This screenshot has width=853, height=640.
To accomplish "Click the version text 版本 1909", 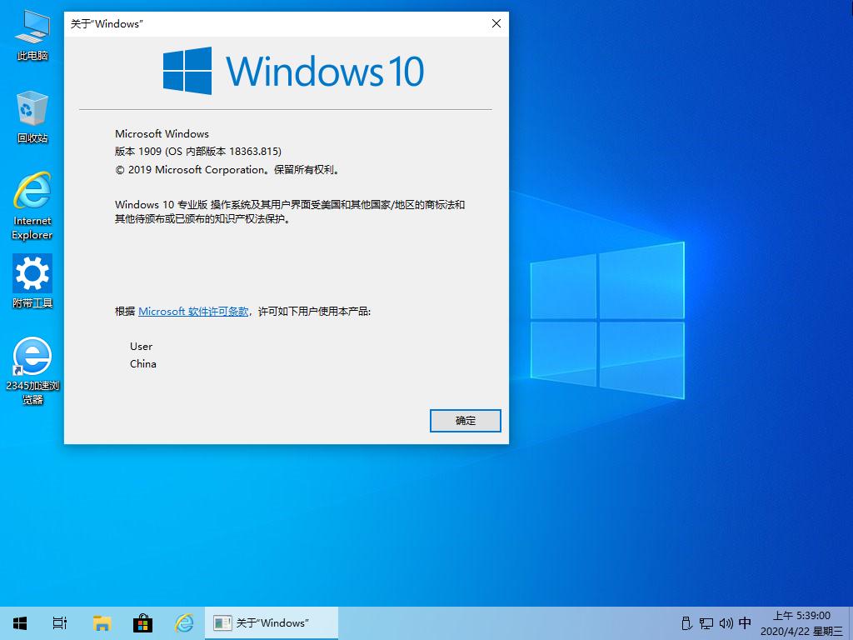I will point(198,152).
